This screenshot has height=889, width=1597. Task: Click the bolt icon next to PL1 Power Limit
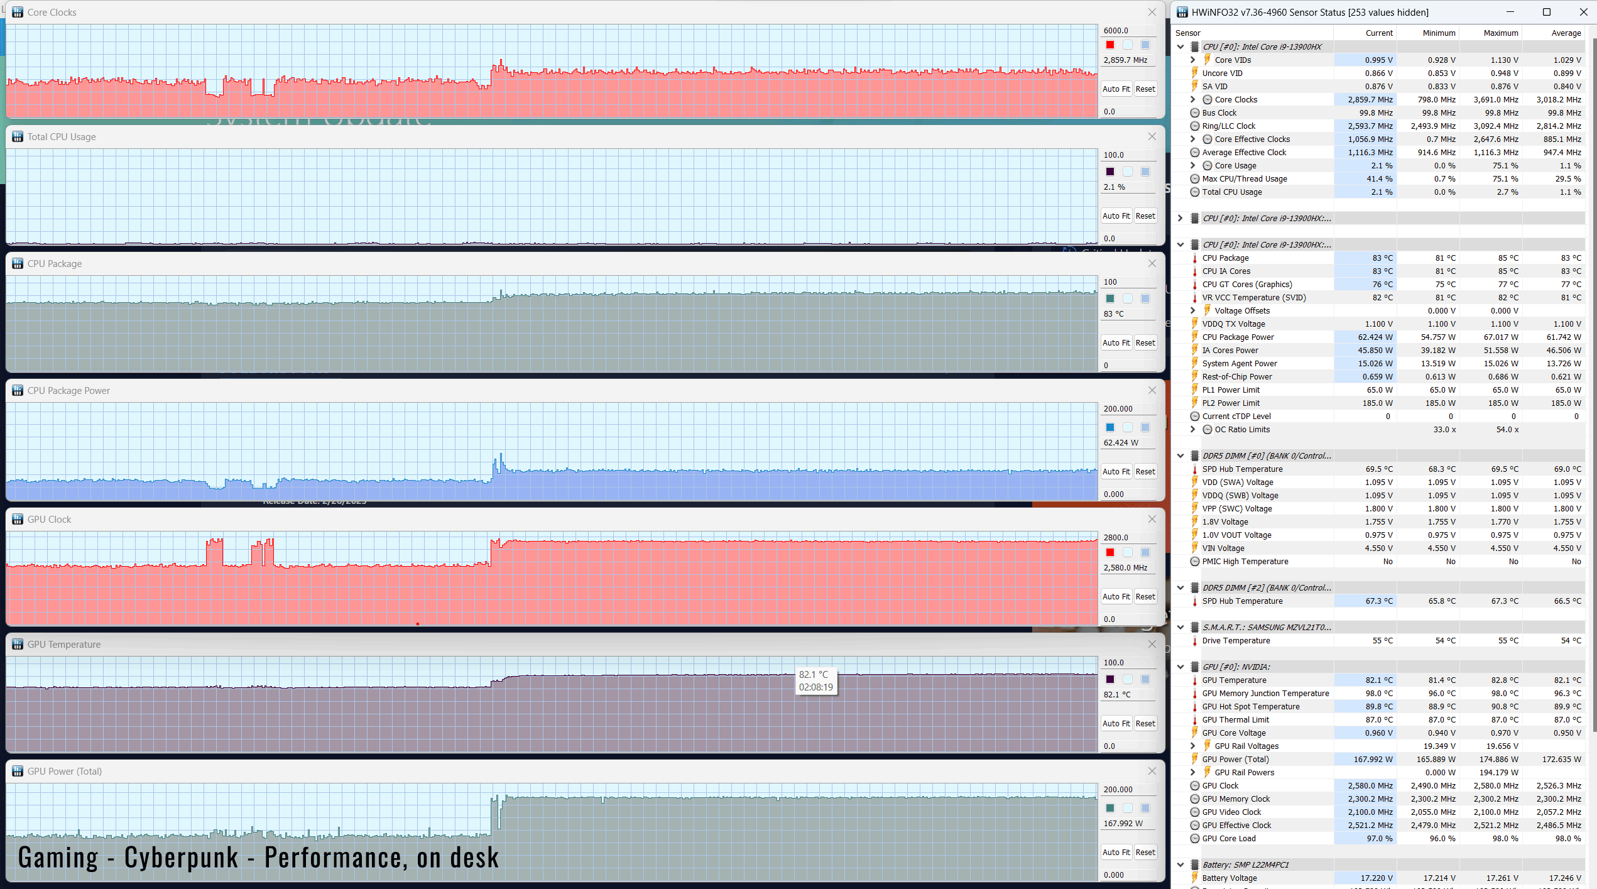(x=1194, y=390)
